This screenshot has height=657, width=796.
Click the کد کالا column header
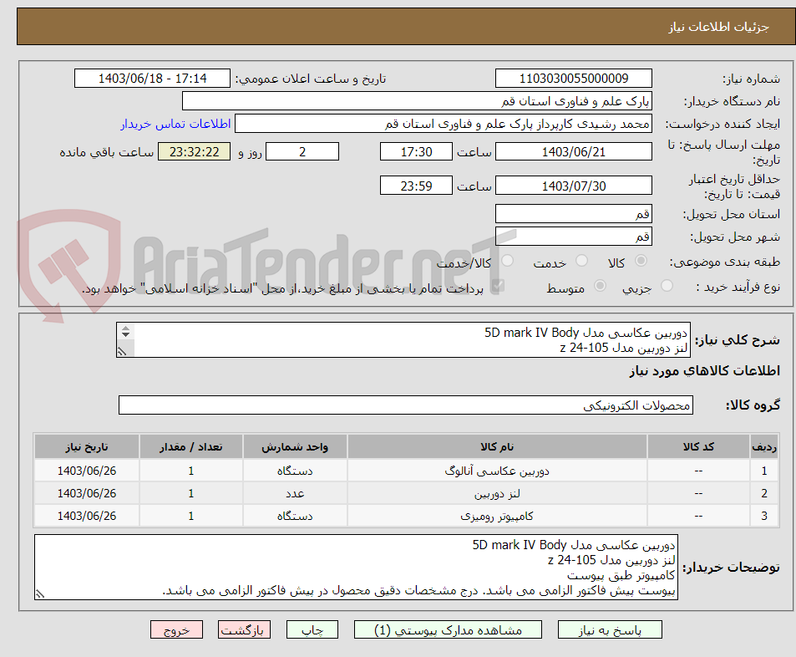point(698,446)
